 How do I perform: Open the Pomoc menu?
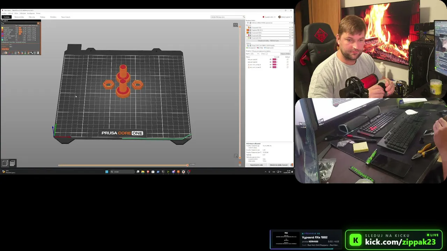pyautogui.click(x=38, y=14)
